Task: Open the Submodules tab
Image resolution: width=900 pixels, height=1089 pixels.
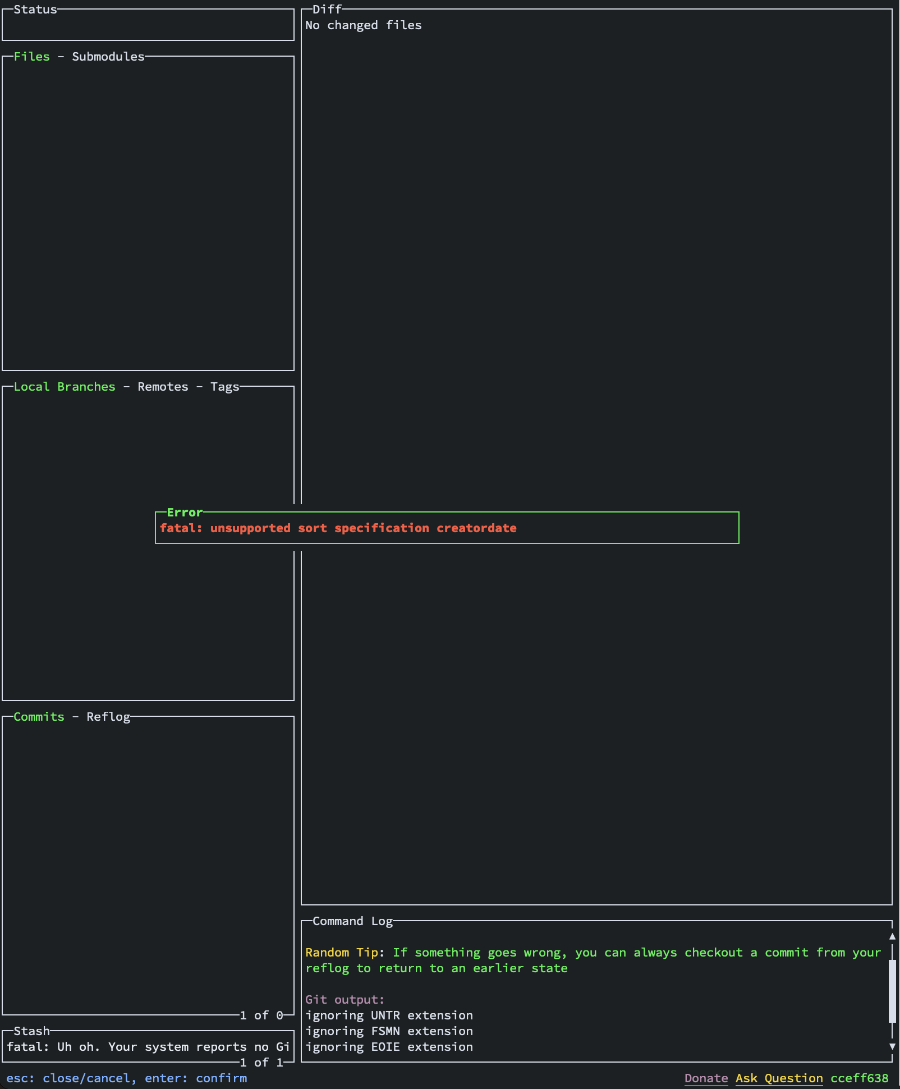Action: [108, 57]
